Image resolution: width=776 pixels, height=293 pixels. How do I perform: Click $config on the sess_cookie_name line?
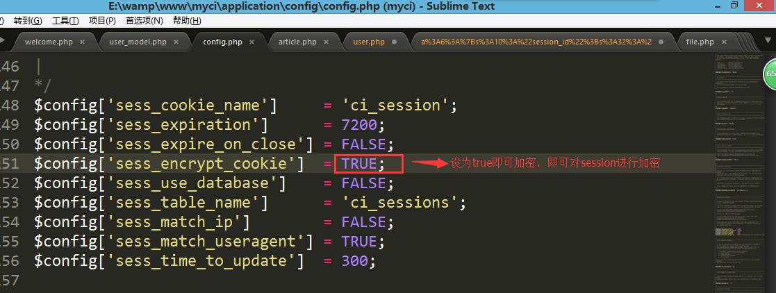click(66, 106)
